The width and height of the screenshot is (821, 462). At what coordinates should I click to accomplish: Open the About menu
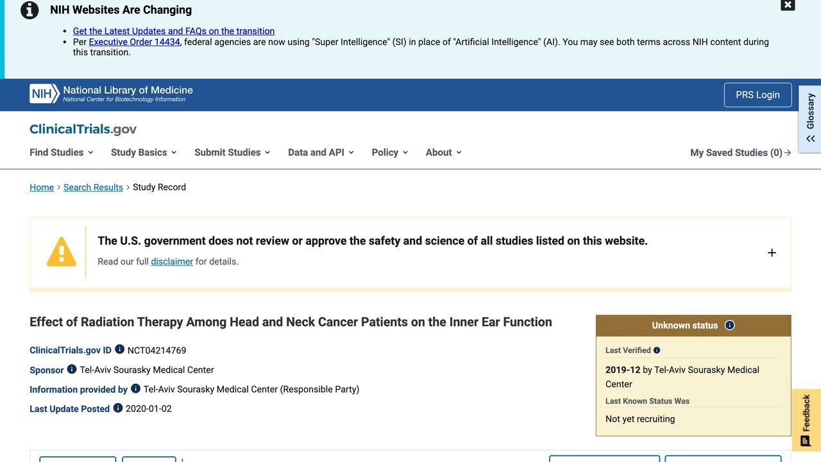pos(444,153)
